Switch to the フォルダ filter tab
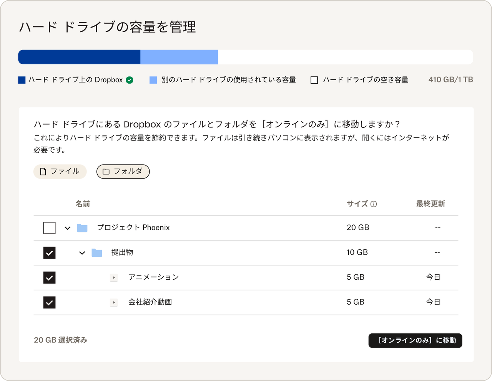The width and height of the screenshot is (492, 381). [x=123, y=172]
